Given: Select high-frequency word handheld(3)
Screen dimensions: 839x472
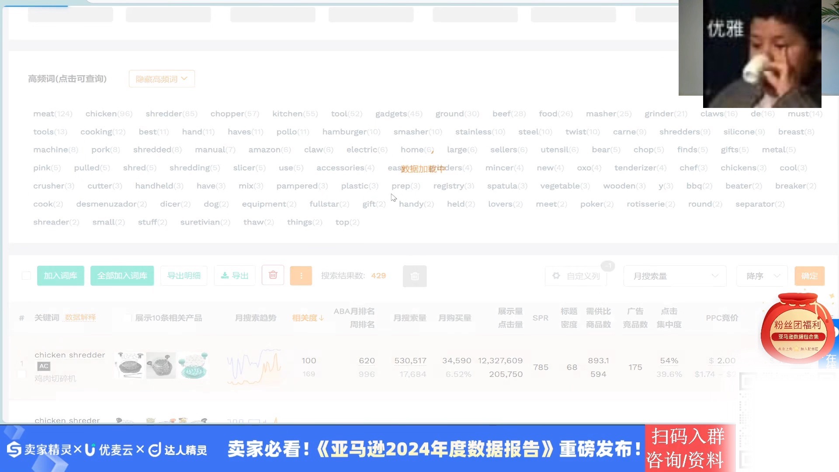Looking at the screenshot, I should click(x=159, y=186).
